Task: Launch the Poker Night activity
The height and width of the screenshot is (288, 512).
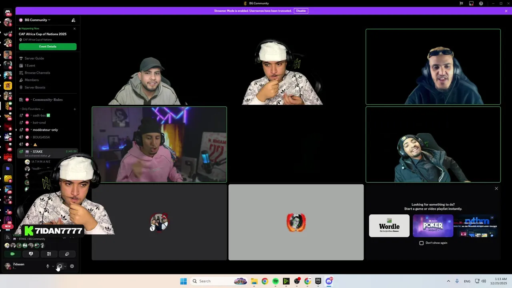Action: click(433, 226)
